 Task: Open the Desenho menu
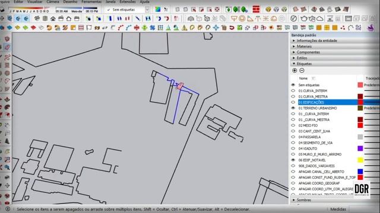click(x=70, y=2)
